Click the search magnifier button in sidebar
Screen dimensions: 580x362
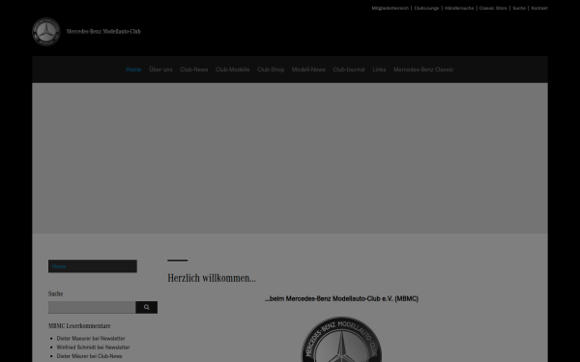tap(147, 307)
